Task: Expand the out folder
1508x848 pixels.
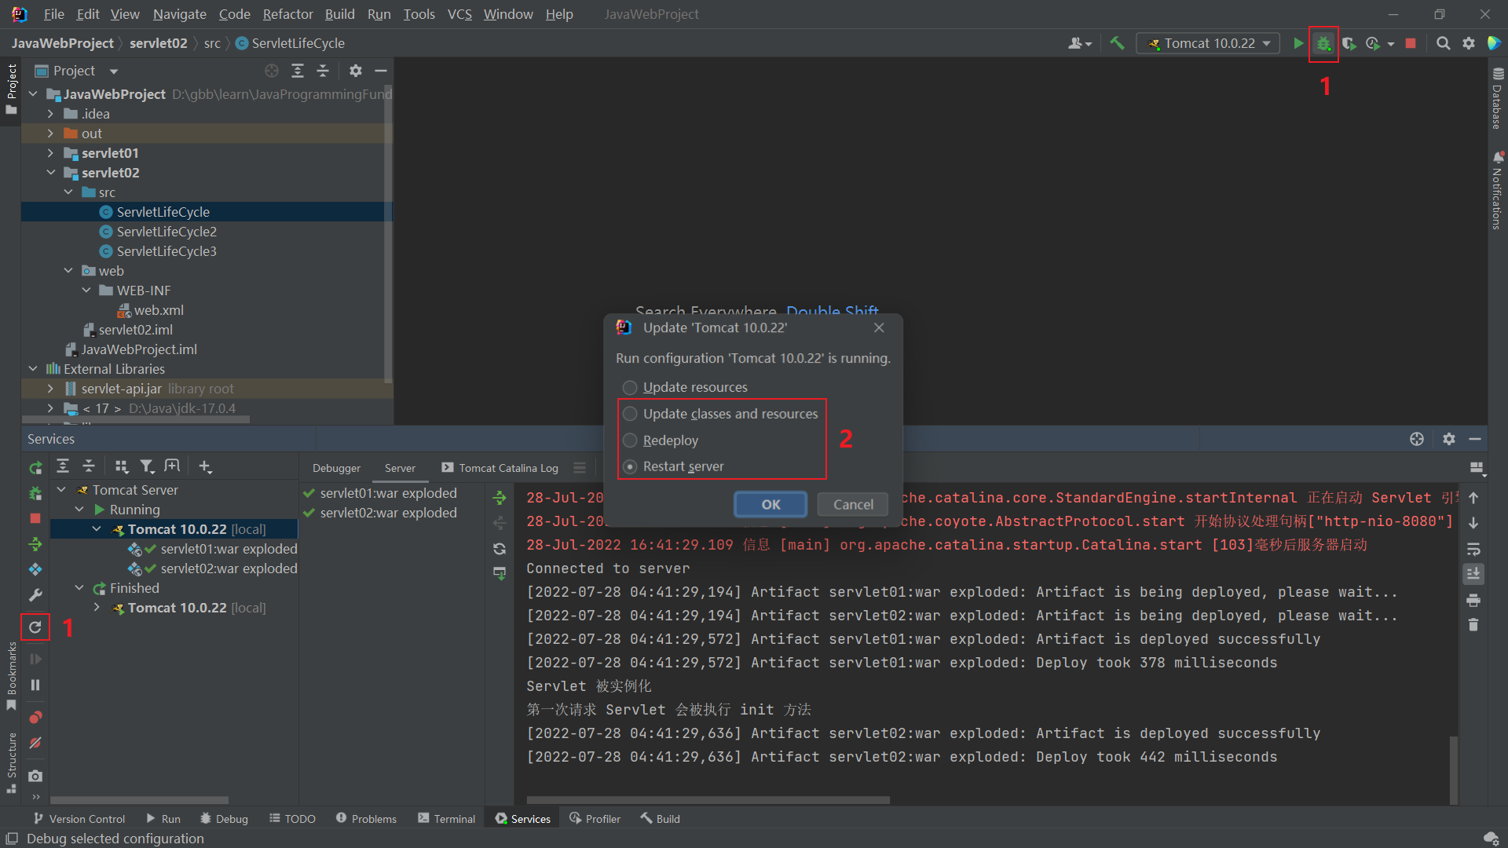Action: tap(50, 133)
